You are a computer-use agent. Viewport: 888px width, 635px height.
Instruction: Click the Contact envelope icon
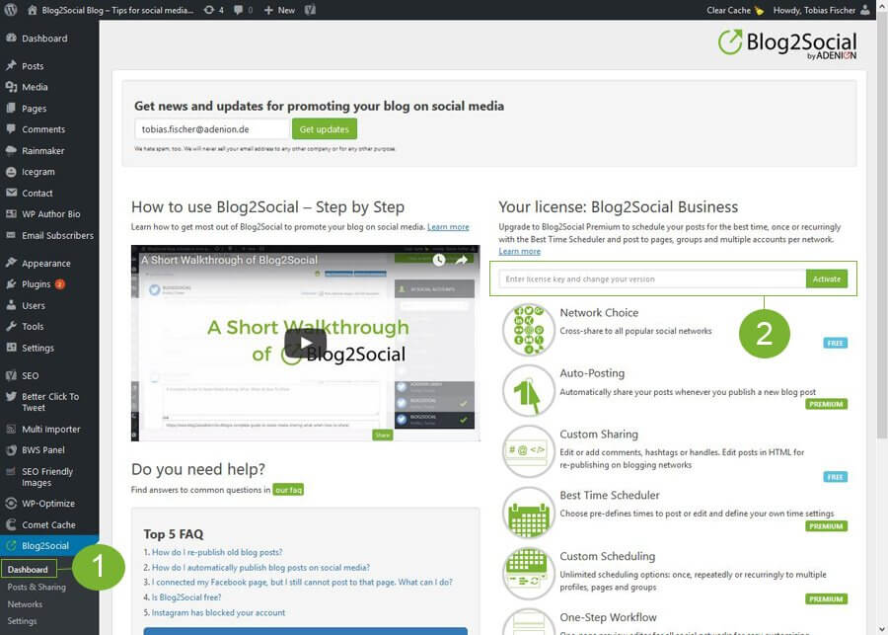(x=11, y=193)
